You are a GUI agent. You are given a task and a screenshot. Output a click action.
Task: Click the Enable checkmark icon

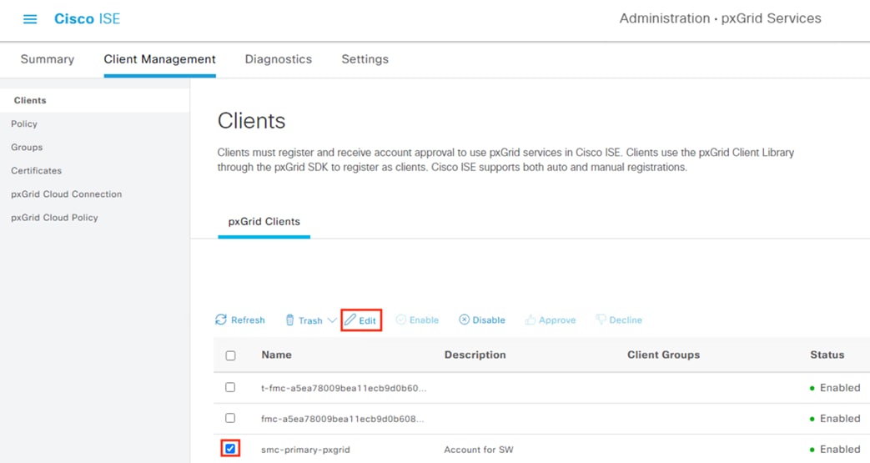(x=400, y=320)
